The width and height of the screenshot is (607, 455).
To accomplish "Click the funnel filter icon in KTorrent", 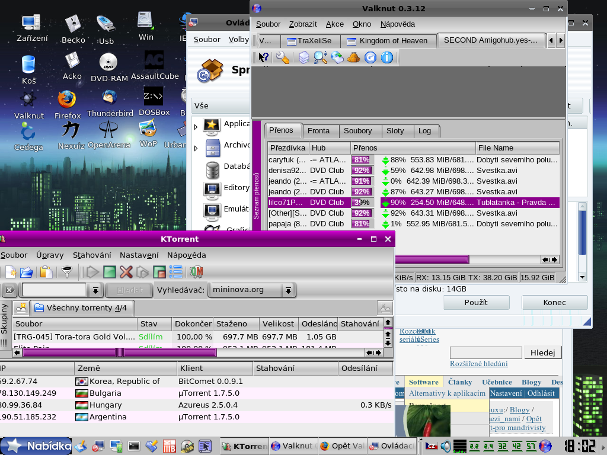I will (x=67, y=272).
